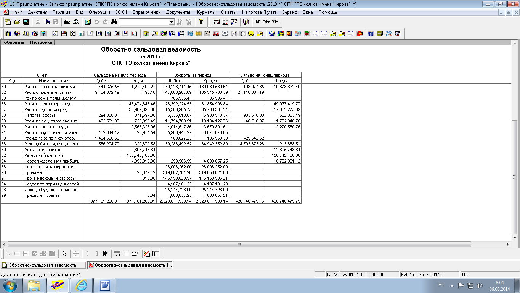The width and height of the screenshot is (520, 293).
Task: Switch to first Оборотно-сальдовая ведомость window tab
Action: (43, 265)
